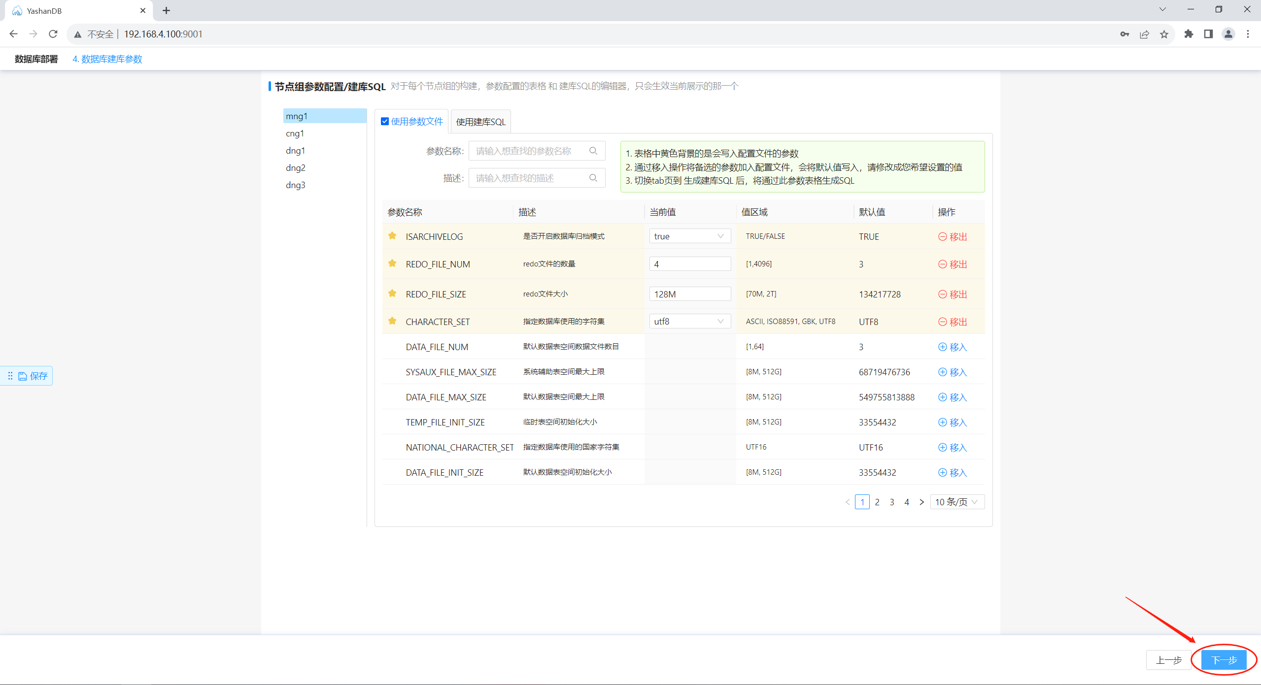Click the star icon for CHARACTER_SET
This screenshot has height=685, width=1261.
[392, 321]
